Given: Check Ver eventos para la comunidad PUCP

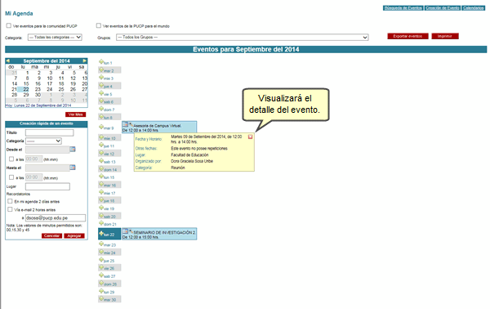Looking at the screenshot, I should (x=9, y=25).
